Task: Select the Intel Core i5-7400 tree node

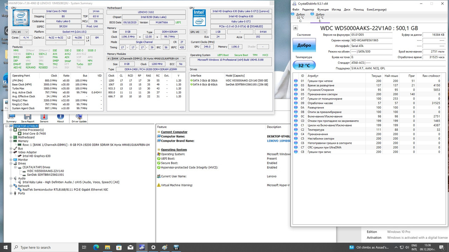Action: 34,134
